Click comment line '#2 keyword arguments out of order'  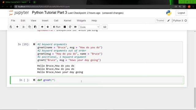pos(62,51)
